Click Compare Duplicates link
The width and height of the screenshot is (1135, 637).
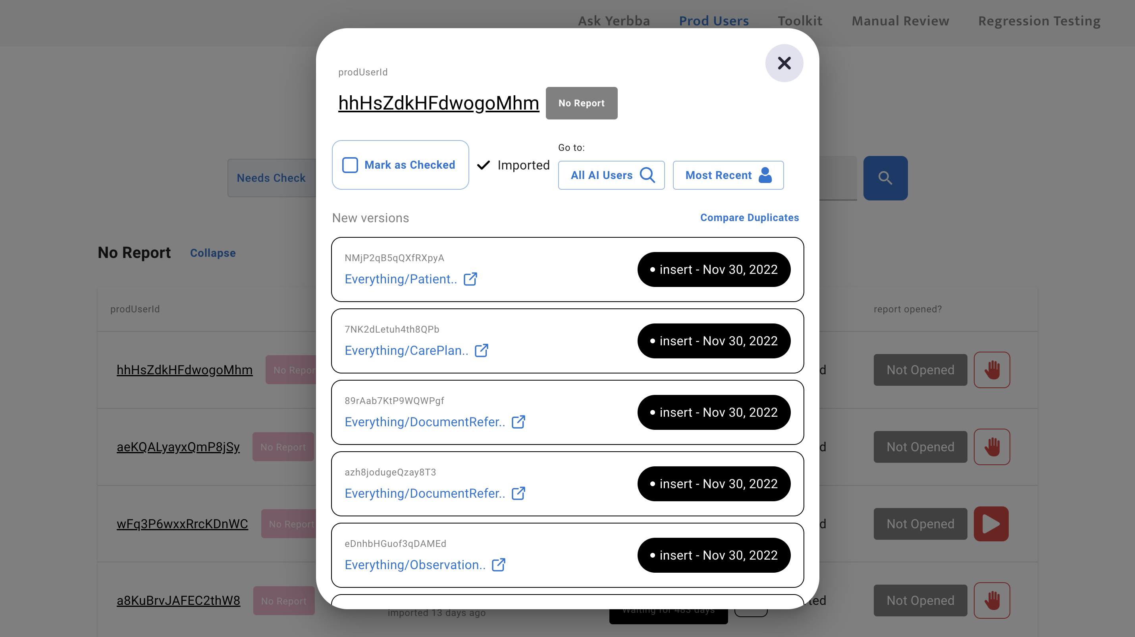click(x=750, y=217)
